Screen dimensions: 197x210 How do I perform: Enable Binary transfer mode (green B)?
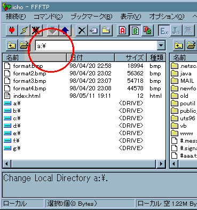coord(135,30)
